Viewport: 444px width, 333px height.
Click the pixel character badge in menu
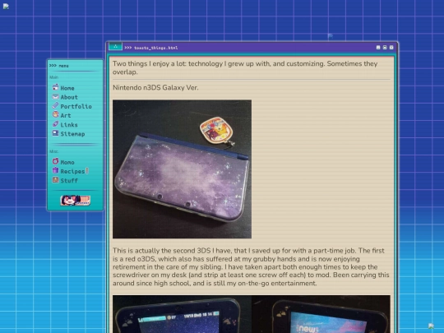[x=76, y=200]
